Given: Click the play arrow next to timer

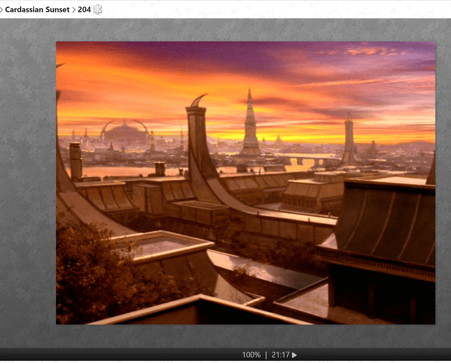Looking at the screenshot, I should coord(294,355).
